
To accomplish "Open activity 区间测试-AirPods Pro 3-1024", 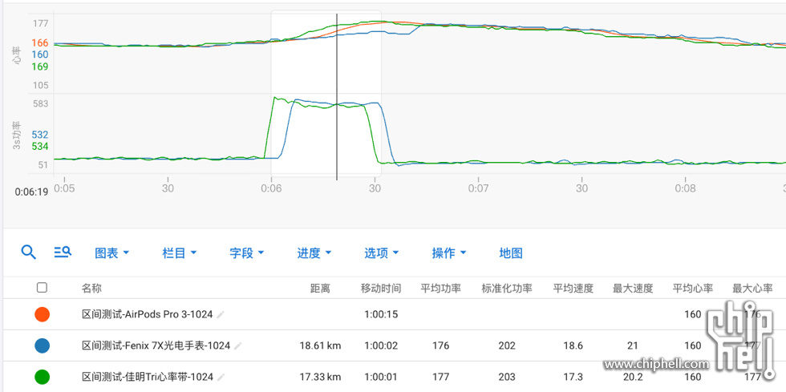I will [x=148, y=314].
